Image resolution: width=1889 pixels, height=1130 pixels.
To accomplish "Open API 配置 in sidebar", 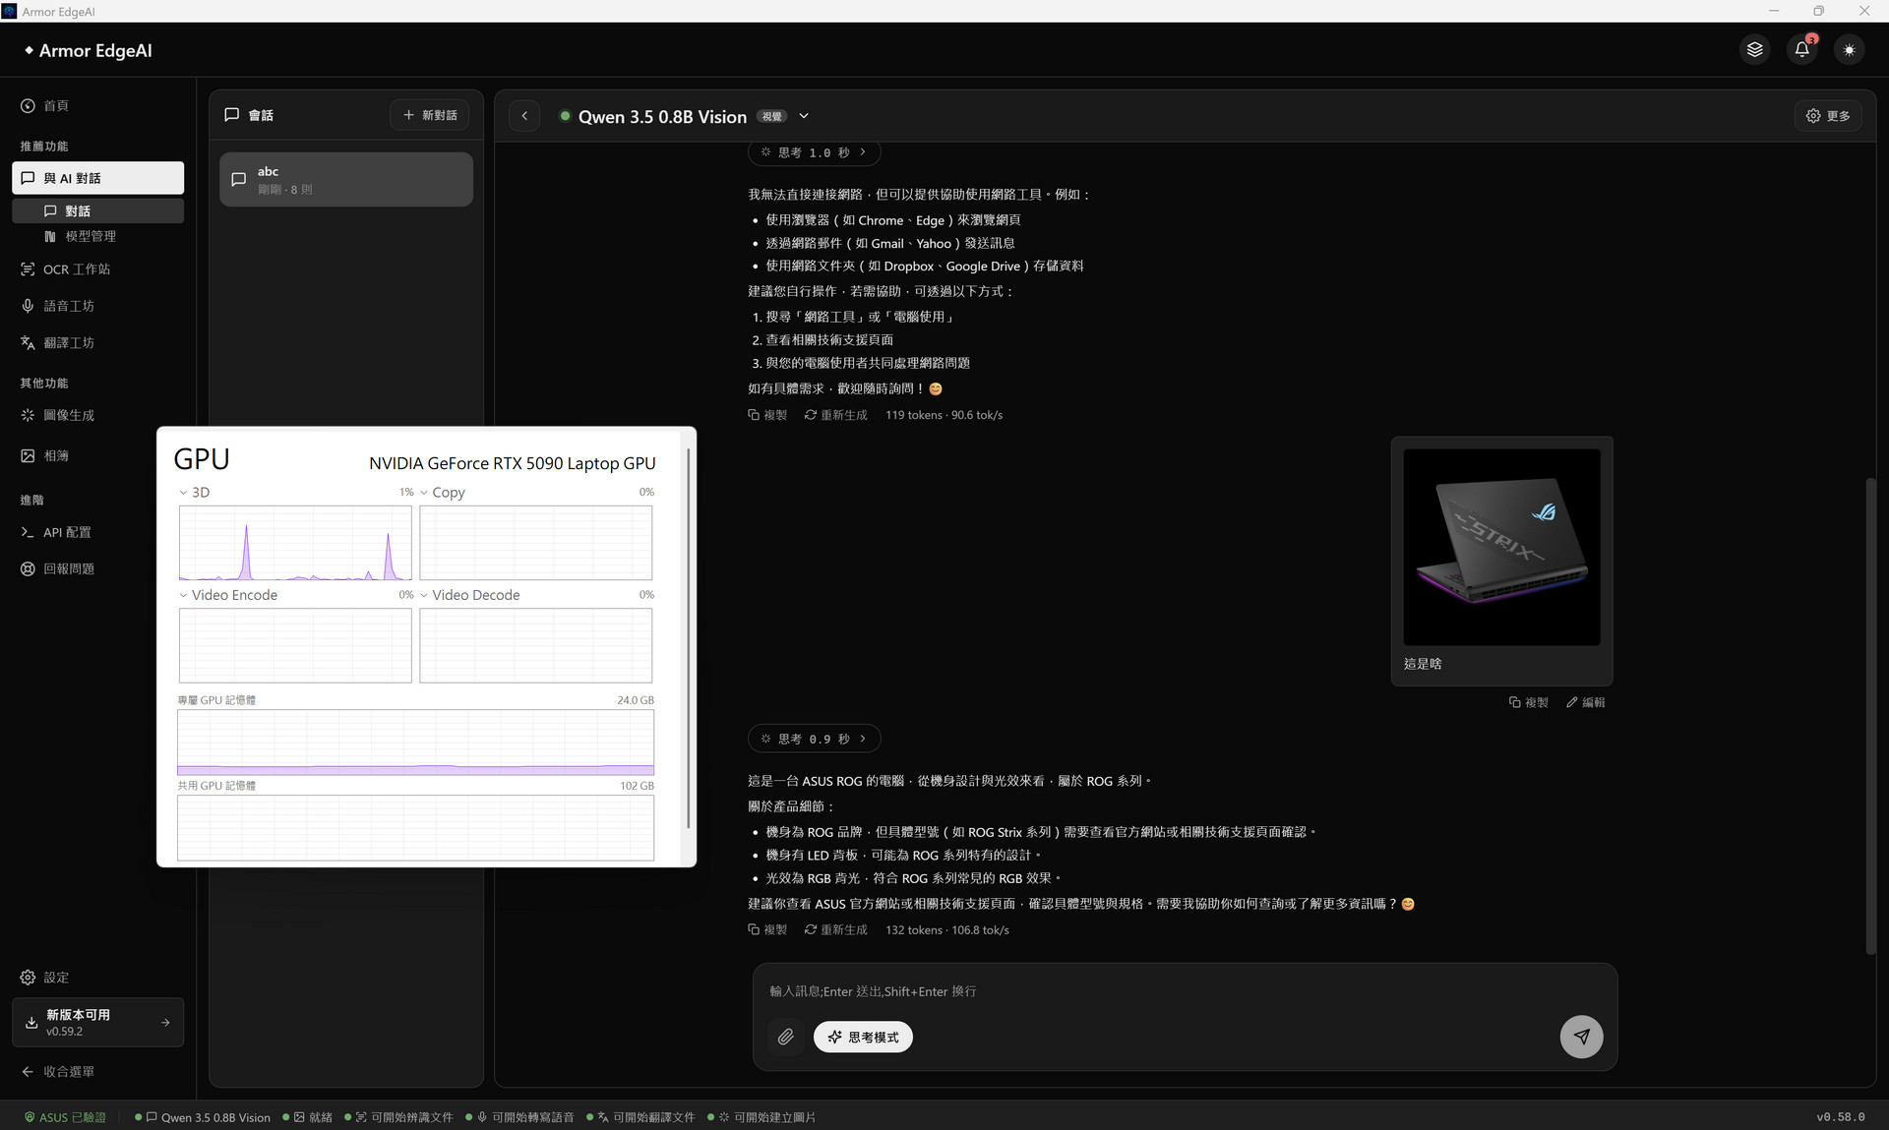I will tap(98, 532).
